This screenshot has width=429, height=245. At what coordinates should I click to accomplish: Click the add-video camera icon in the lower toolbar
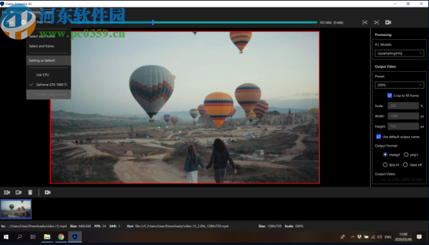coord(7,192)
